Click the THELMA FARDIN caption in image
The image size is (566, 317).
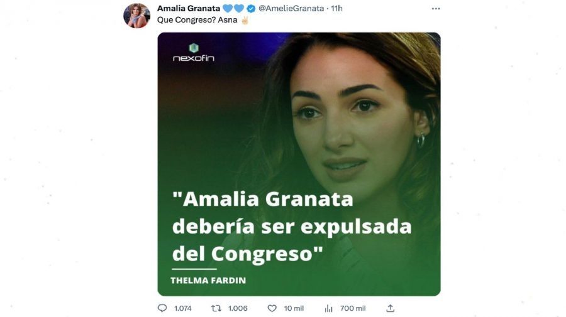click(208, 280)
